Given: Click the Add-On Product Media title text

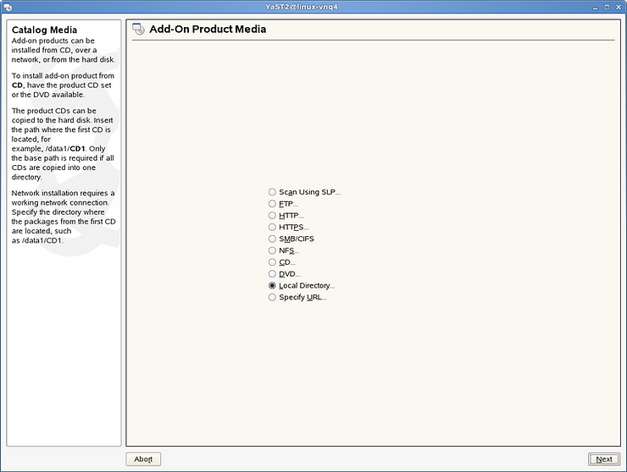Looking at the screenshot, I should click(208, 29).
